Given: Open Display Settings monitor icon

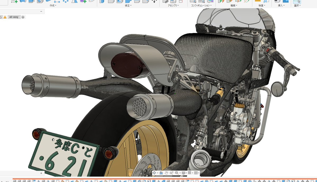Looking at the screenshot, I should click(183, 173).
